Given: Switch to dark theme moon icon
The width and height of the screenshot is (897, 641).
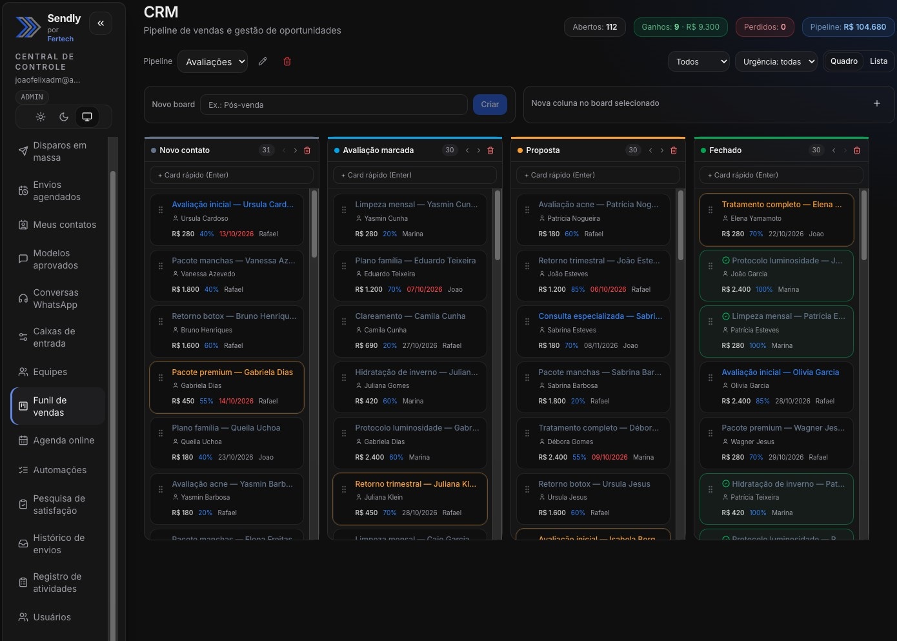Looking at the screenshot, I should 64,117.
